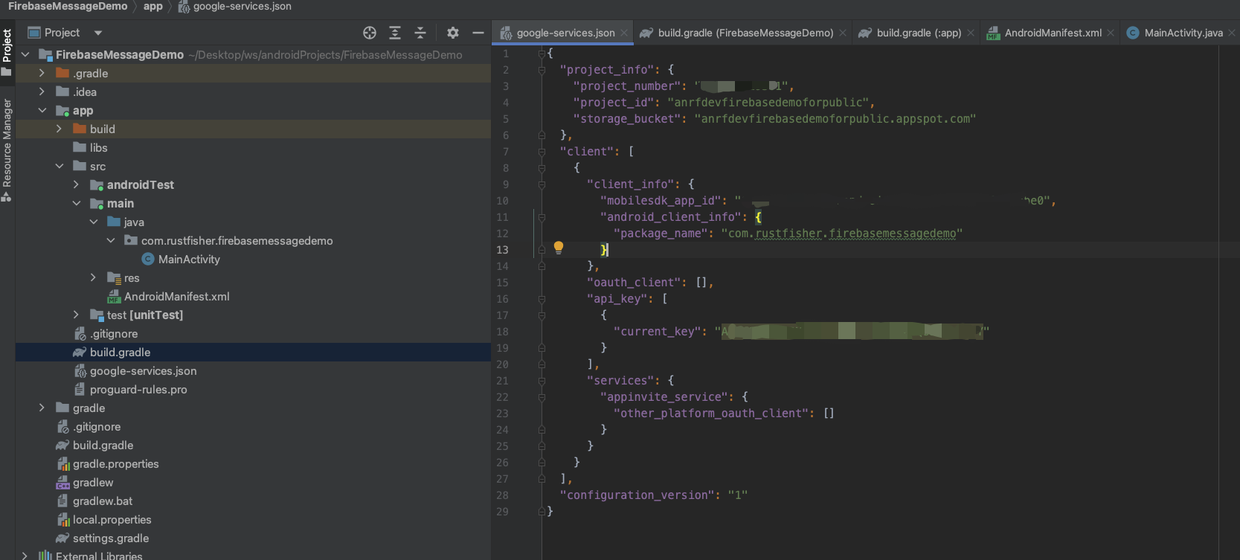Click the "storage_bucket" key text
1240x560 pixels.
pyautogui.click(x=626, y=119)
